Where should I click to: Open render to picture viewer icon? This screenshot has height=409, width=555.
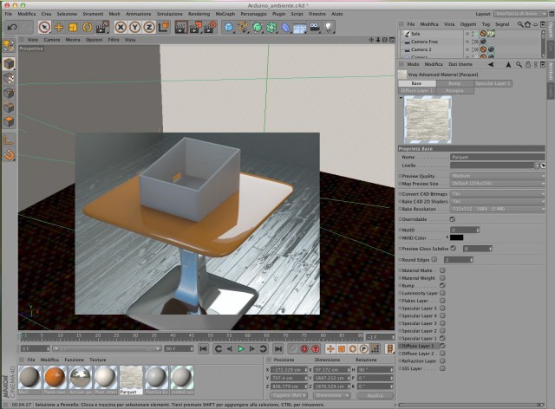(x=195, y=27)
